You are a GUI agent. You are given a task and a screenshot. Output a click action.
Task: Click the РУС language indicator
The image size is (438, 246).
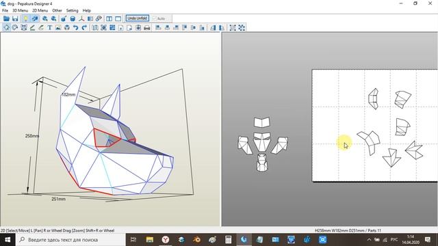pyautogui.click(x=394, y=240)
